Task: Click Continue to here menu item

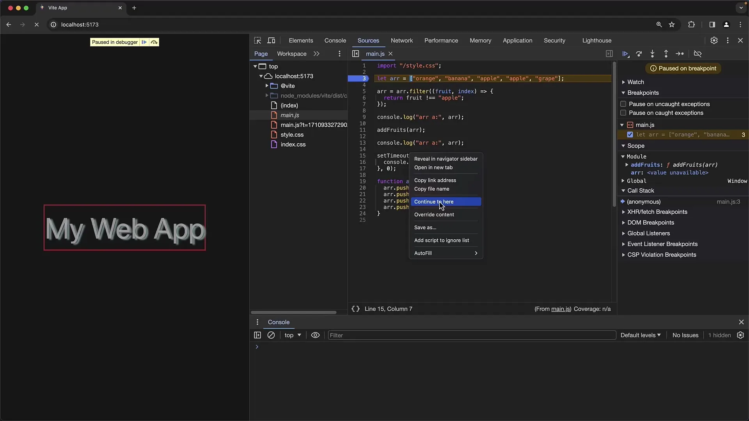Action: click(x=434, y=202)
